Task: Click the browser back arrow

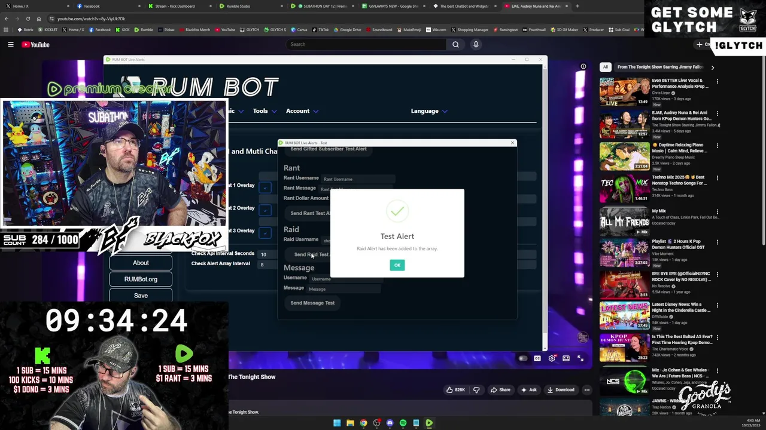Action: coord(7,19)
